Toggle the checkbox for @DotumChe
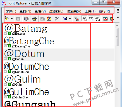This screenshot has height=107, width=122. 5,72
